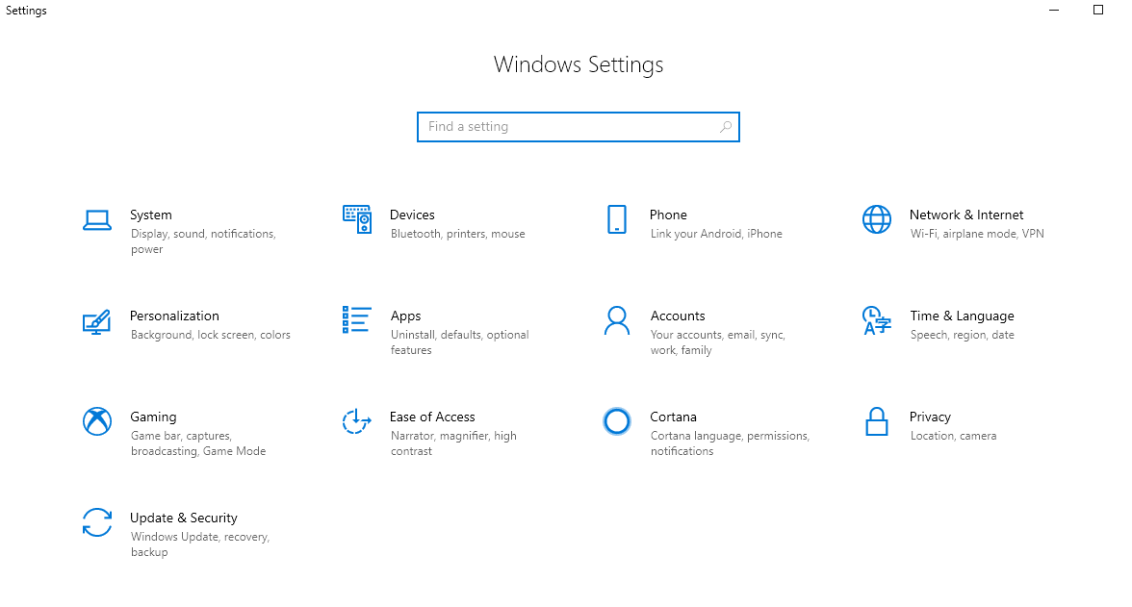
Task: Click 'Bluetooth, printers, mouse' description
Action: 458,234
